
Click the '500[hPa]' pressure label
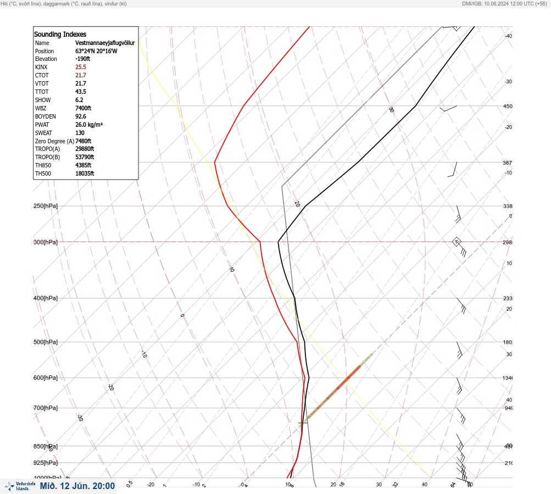46,342
